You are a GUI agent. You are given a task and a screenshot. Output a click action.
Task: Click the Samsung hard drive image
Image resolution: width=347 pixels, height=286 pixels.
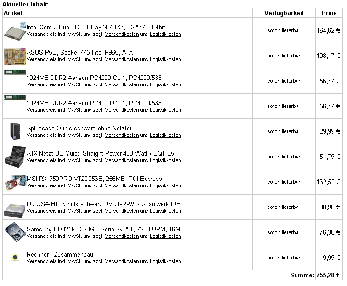click(x=15, y=232)
